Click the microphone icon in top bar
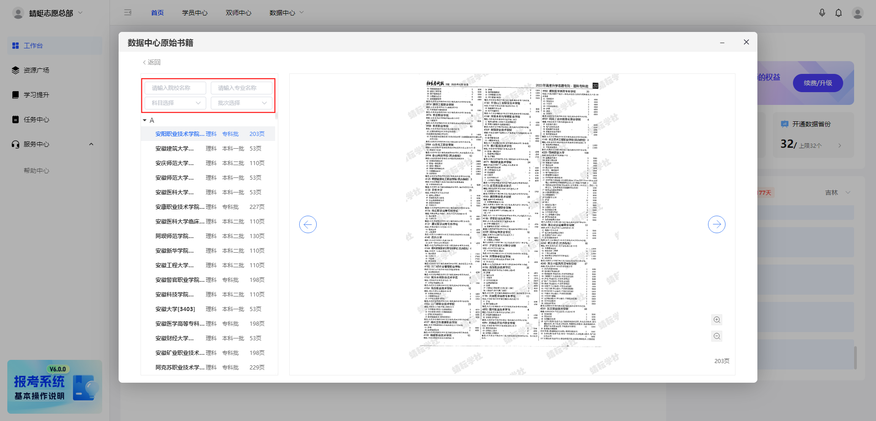Screen dimensions: 876x421 click(822, 13)
